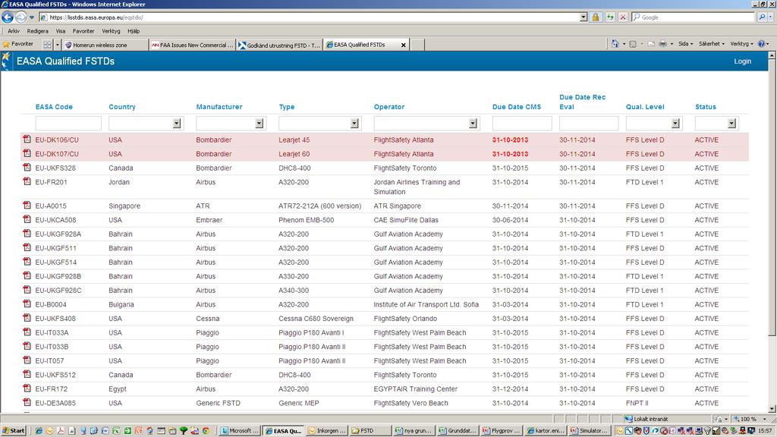This screenshot has height=437, width=777.
Task: Open the Favoriter star button
Action: point(18,44)
